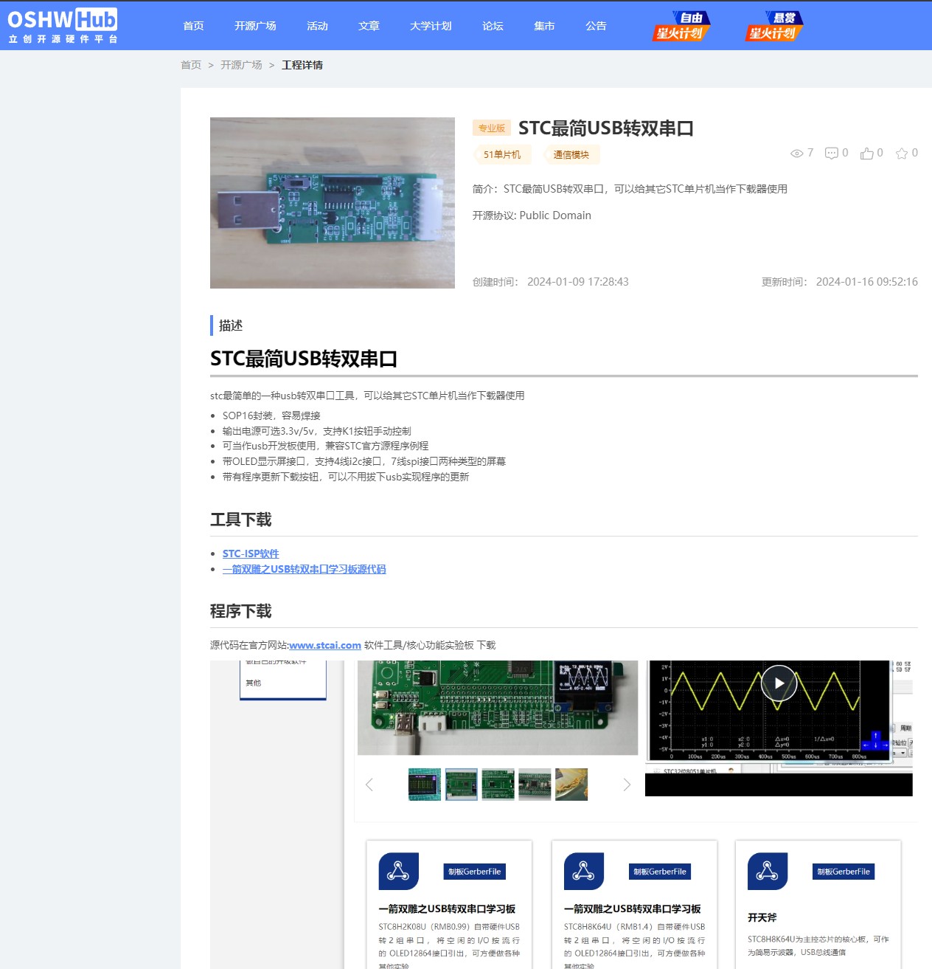Click 制板GerberFile on 开天斧 card
This screenshot has width=932, height=969.
[844, 872]
